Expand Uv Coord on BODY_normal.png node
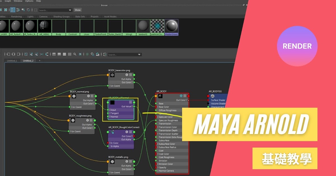 pos(72,107)
